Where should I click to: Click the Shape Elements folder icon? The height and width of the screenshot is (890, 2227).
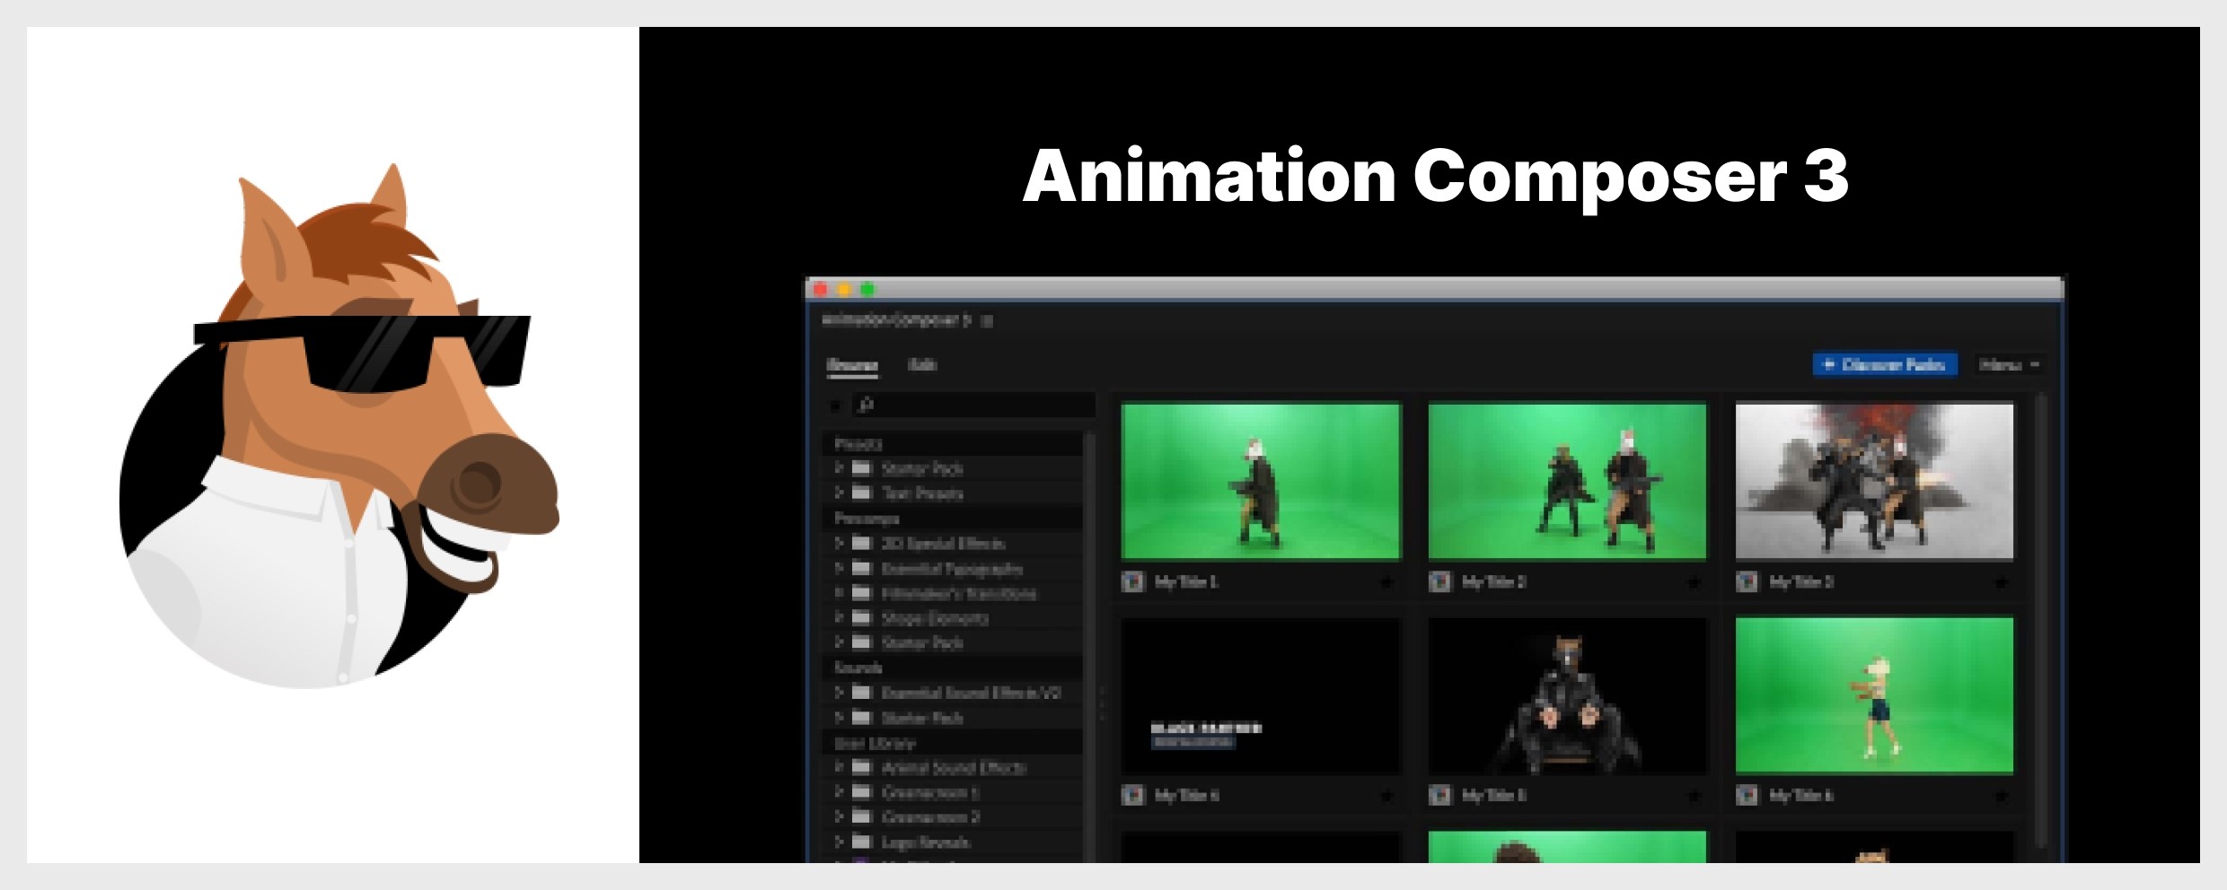(862, 617)
